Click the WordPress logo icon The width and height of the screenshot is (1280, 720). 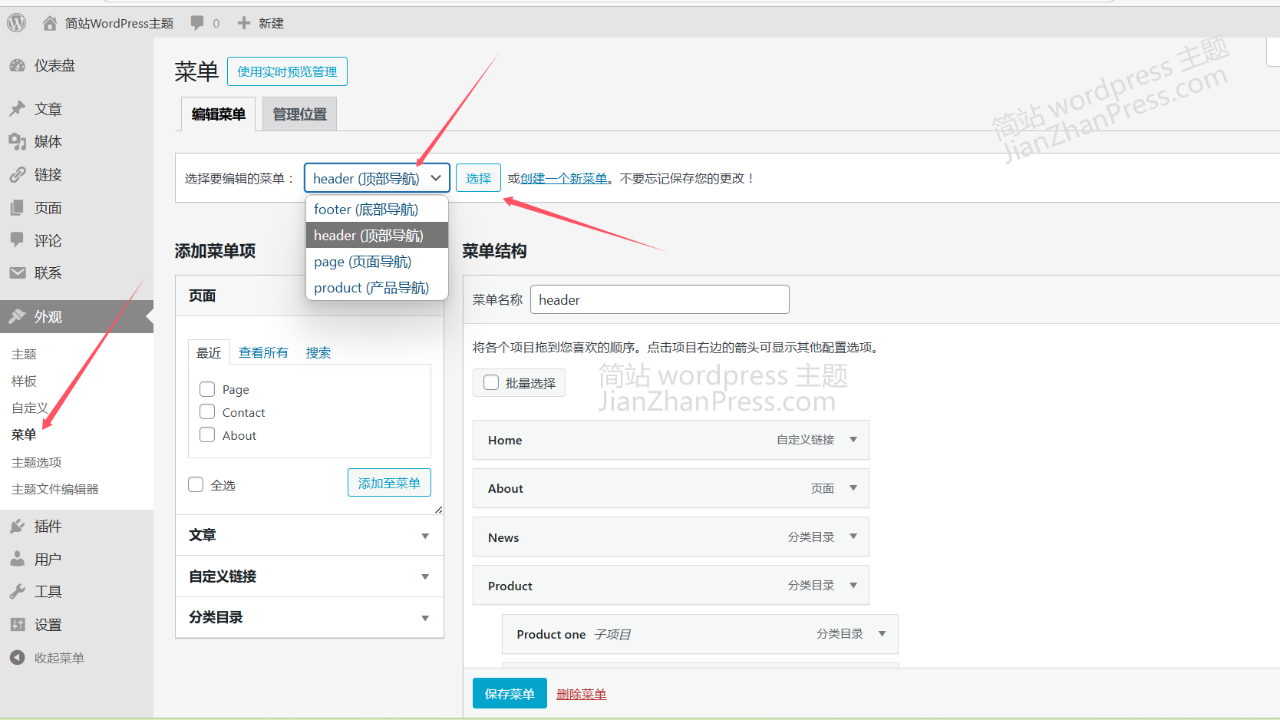[x=16, y=23]
